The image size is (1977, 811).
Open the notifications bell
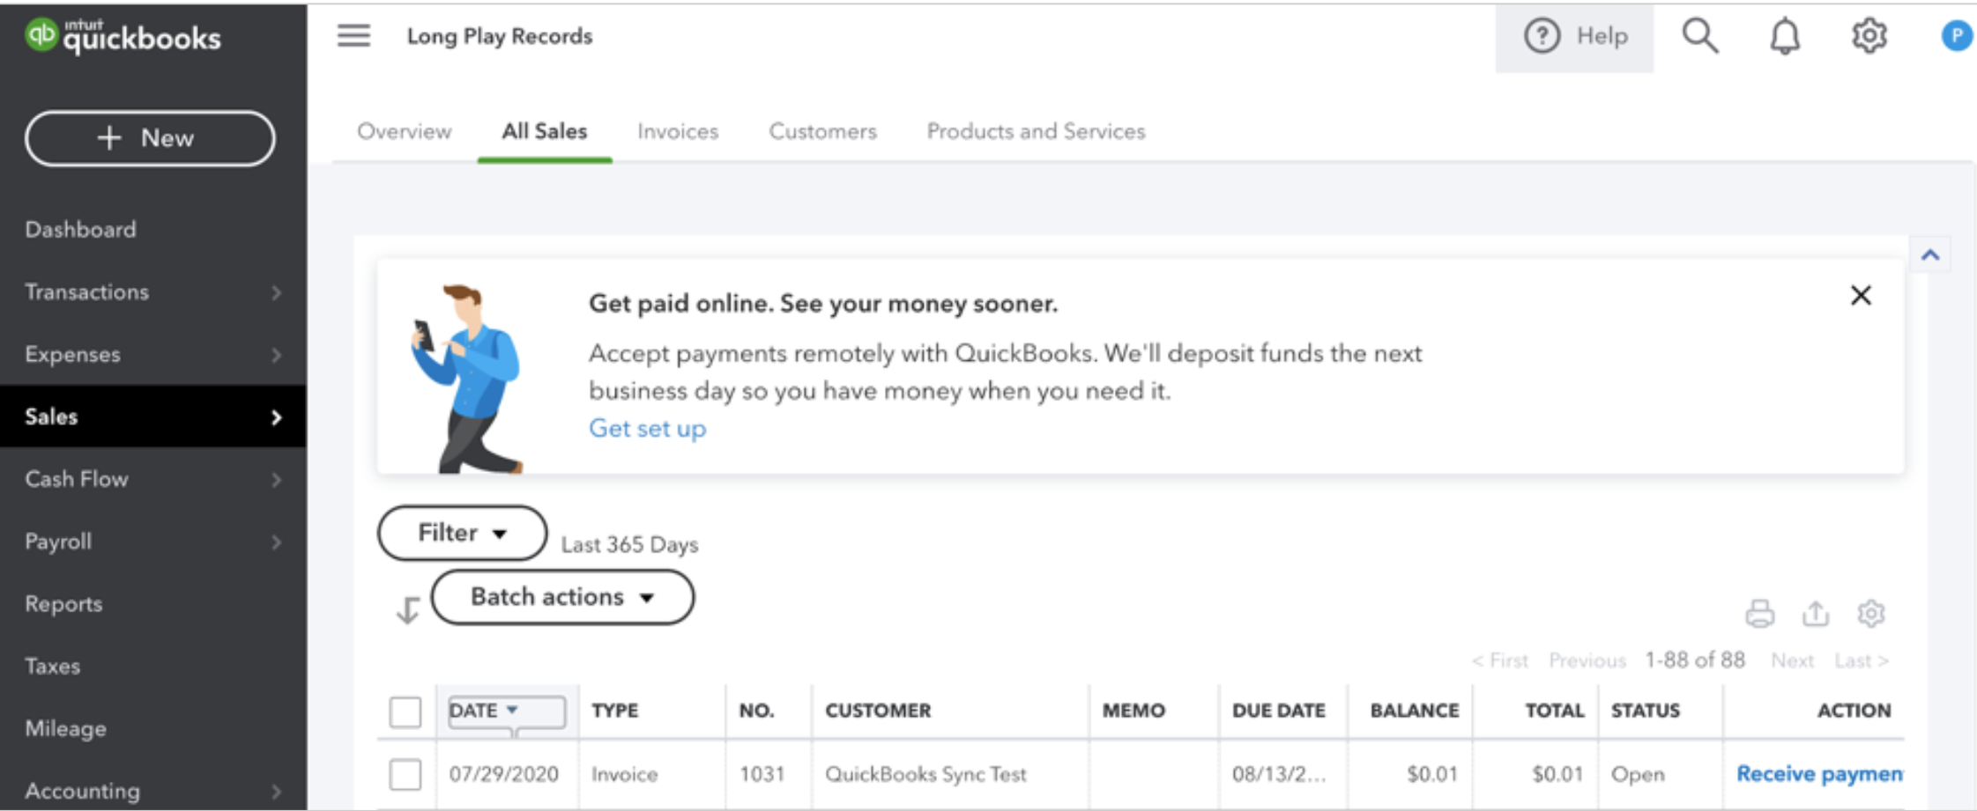[x=1785, y=36]
